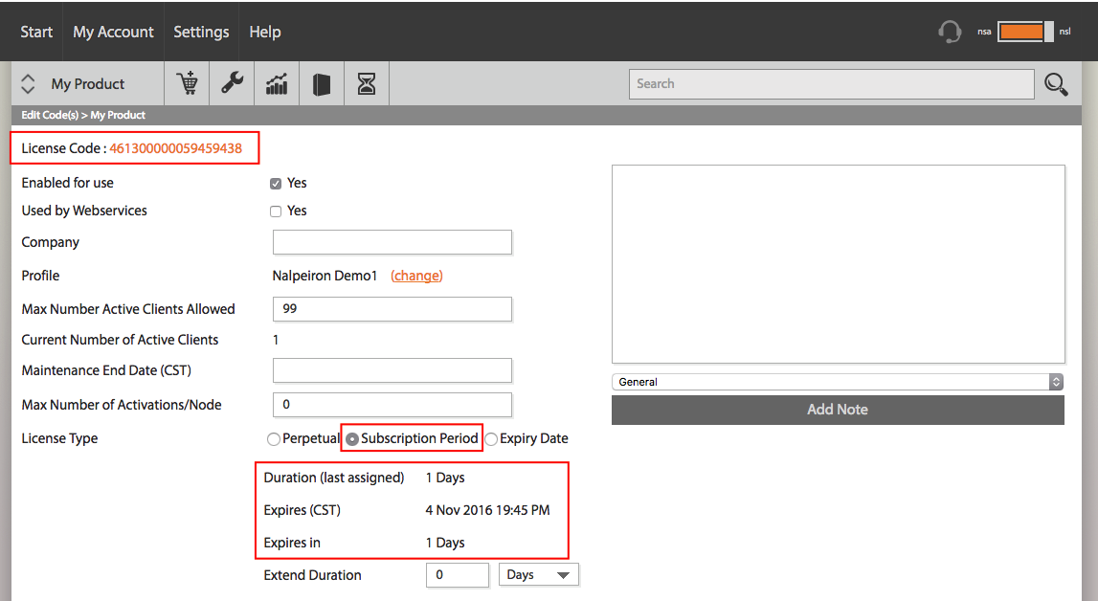The image size is (1098, 601).
Task: Select the Subscription Period radio button
Action: point(352,439)
